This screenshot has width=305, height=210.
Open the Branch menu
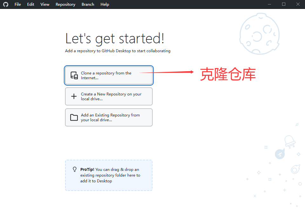[88, 4]
